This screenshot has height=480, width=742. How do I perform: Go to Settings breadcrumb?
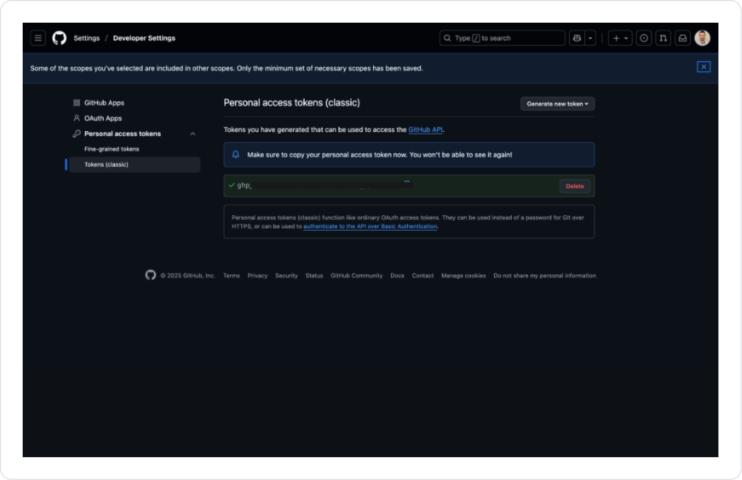click(87, 38)
